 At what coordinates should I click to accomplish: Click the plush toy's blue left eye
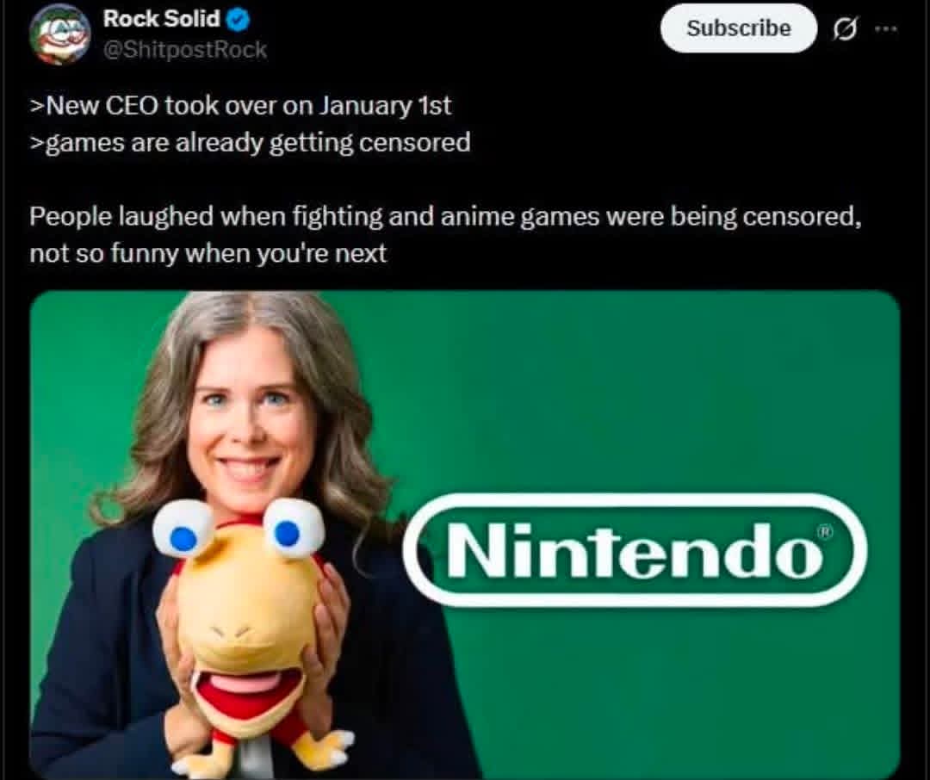point(183,538)
